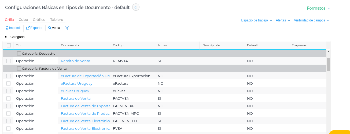Click the refresh icon beside the title
Image resolution: width=350 pixels, height=134 pixels.
point(136,7)
